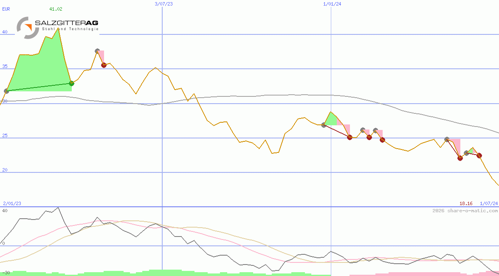
Task: Select the 2/01/23 start date label
Action: coord(12,204)
